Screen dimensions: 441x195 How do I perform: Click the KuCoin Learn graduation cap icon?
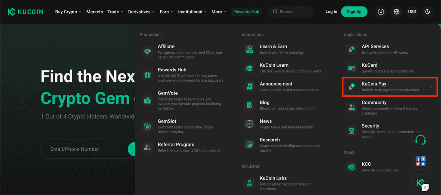pyautogui.click(x=249, y=68)
